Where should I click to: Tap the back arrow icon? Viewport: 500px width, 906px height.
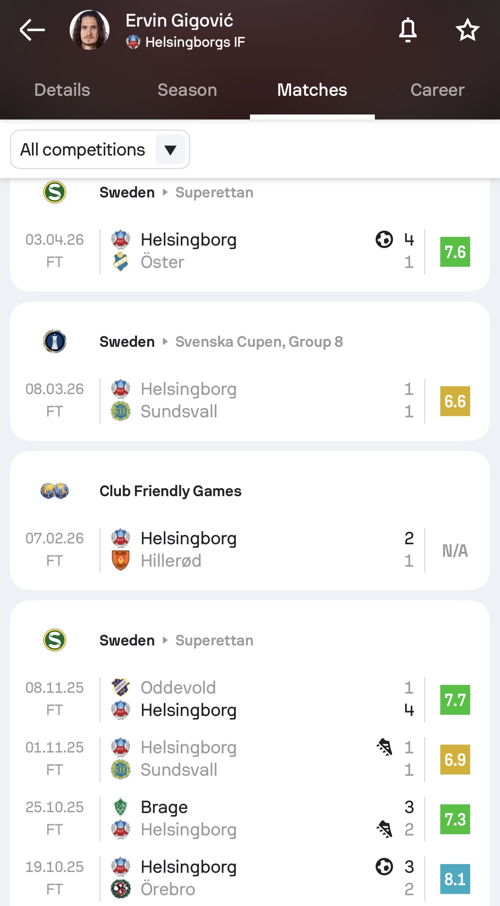click(32, 30)
